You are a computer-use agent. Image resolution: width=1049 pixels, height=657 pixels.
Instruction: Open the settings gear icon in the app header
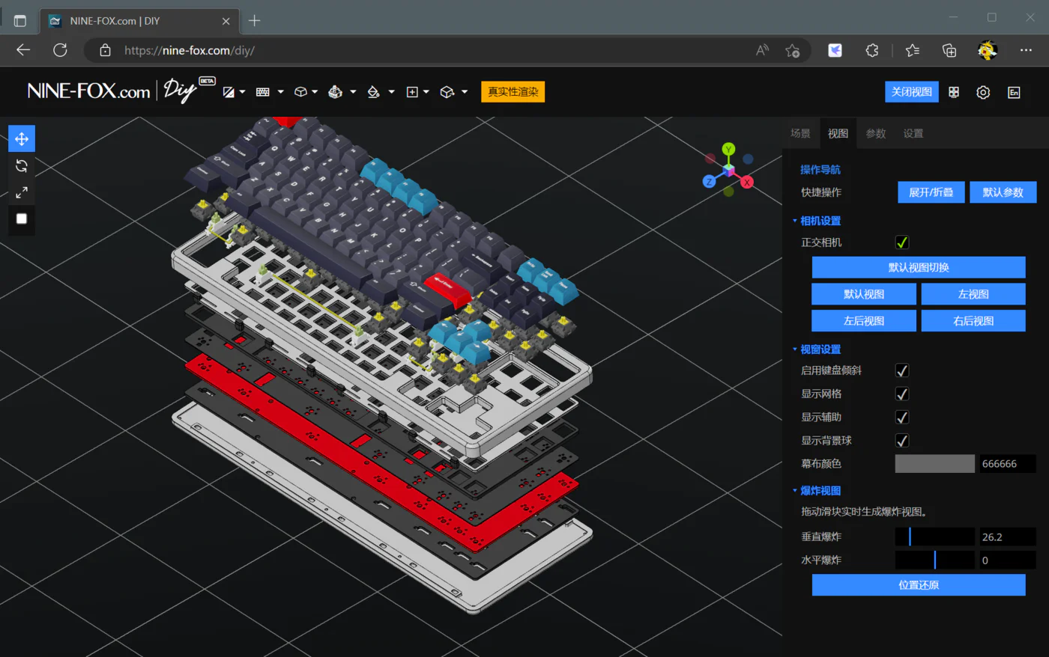coord(983,92)
